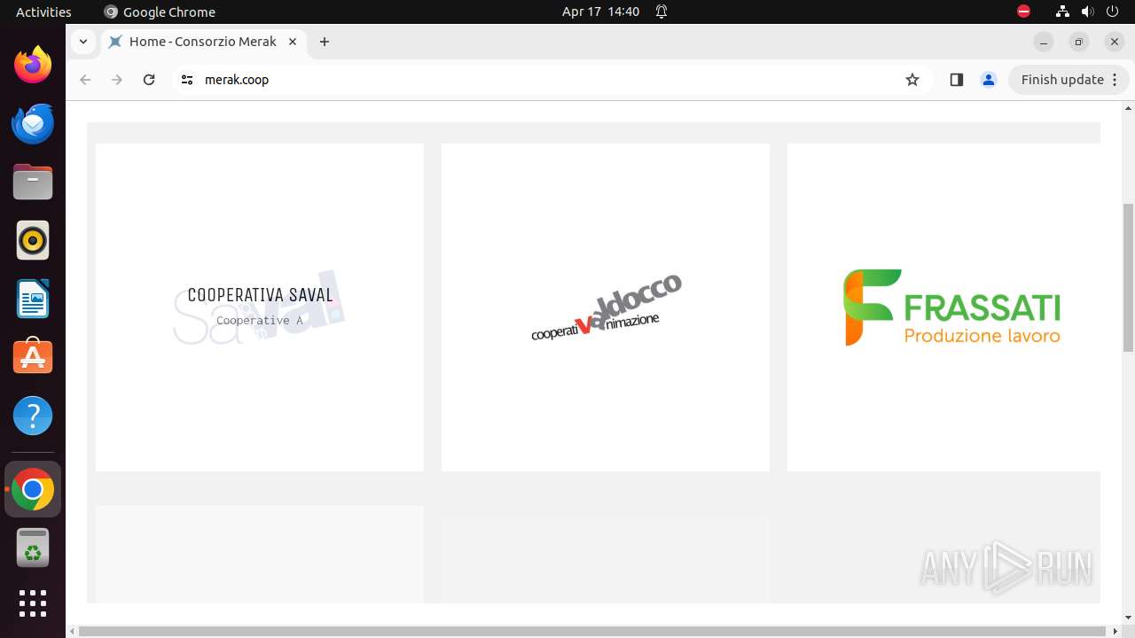The width and height of the screenshot is (1135, 638).
Task: Click the Finish update button
Action: pyautogui.click(x=1068, y=80)
